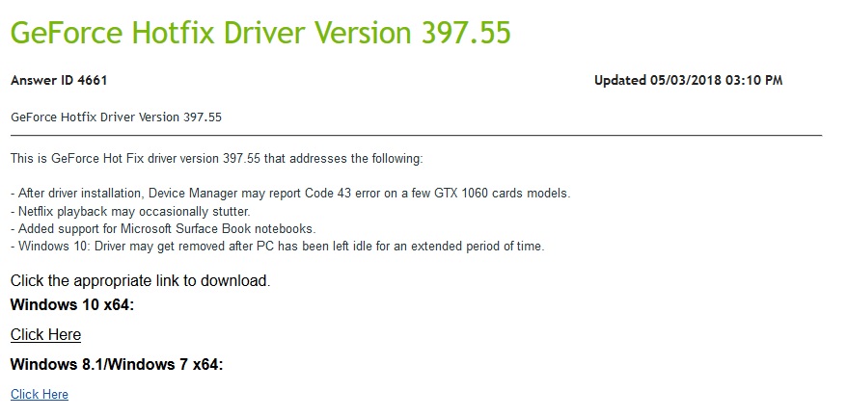Click the GeForce Hotfix Driver Version 397.55 green title

click(260, 33)
